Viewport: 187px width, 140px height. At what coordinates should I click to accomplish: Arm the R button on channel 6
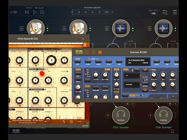(150, 115)
